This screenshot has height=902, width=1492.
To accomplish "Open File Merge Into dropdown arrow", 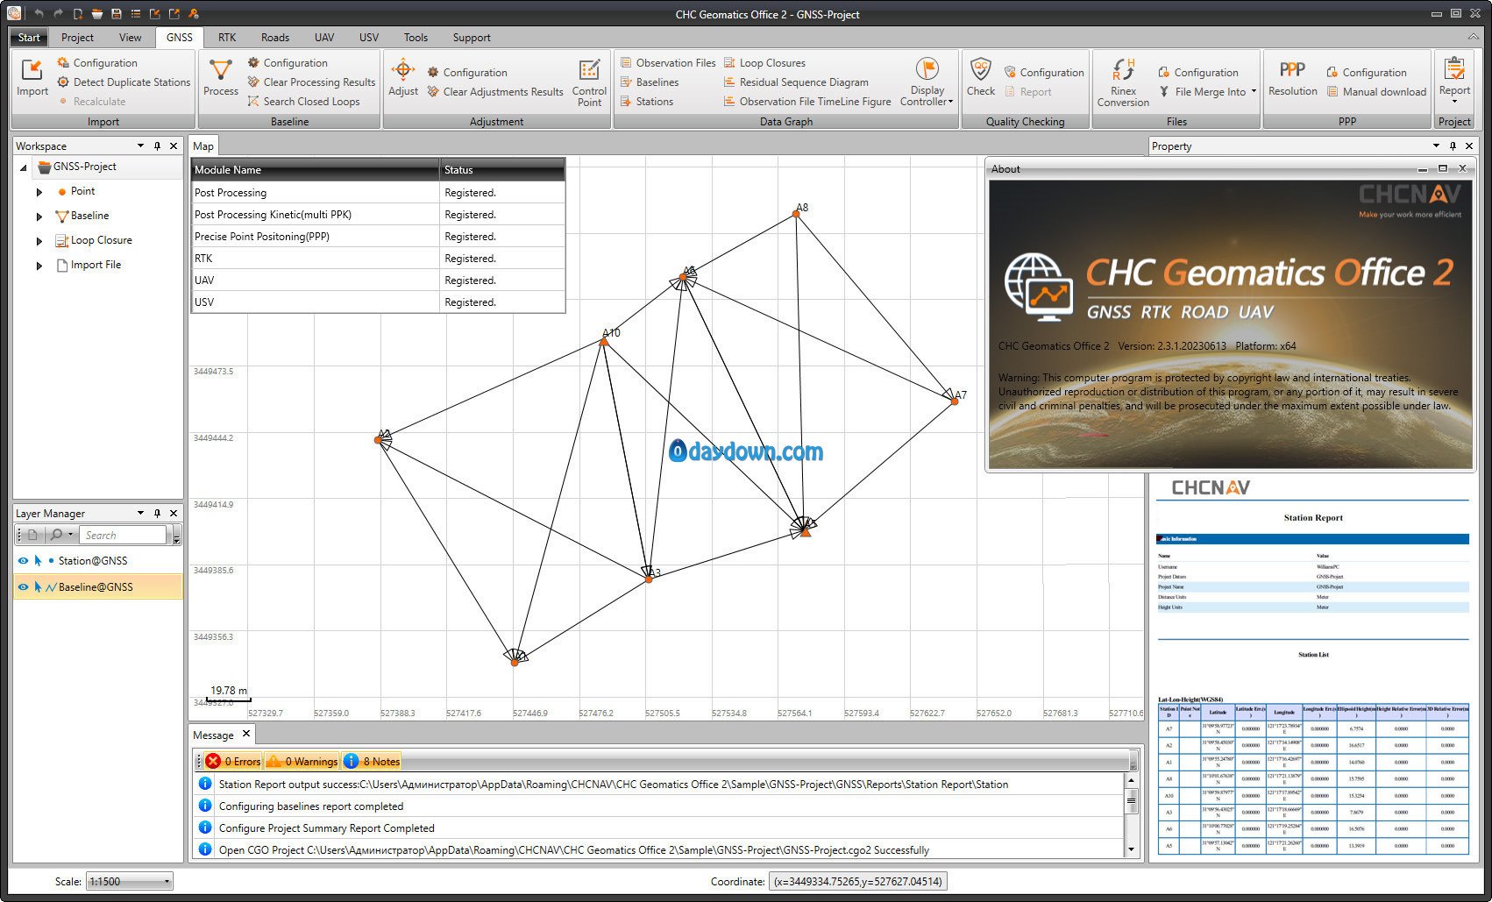I will tap(1254, 91).
